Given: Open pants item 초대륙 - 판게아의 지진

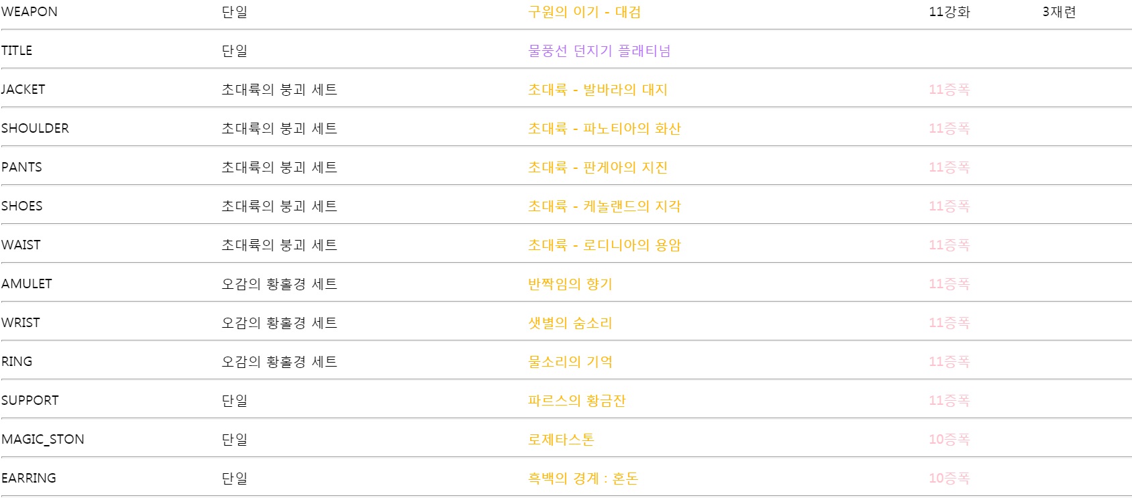Looking at the screenshot, I should point(598,168).
